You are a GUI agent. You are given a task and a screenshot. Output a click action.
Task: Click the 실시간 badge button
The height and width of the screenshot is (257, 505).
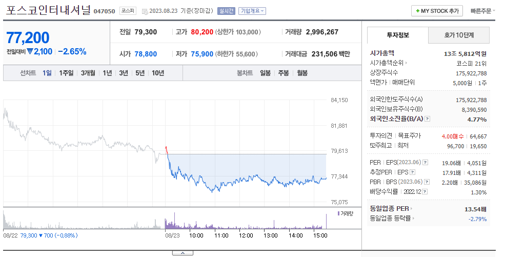[226, 11]
